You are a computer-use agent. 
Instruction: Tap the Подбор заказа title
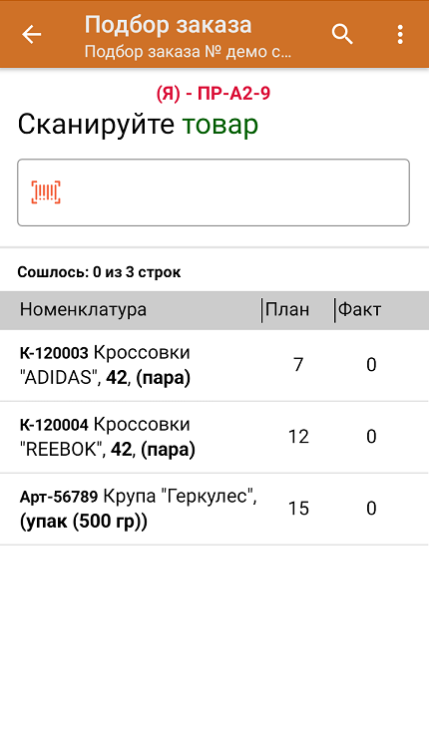point(169,25)
